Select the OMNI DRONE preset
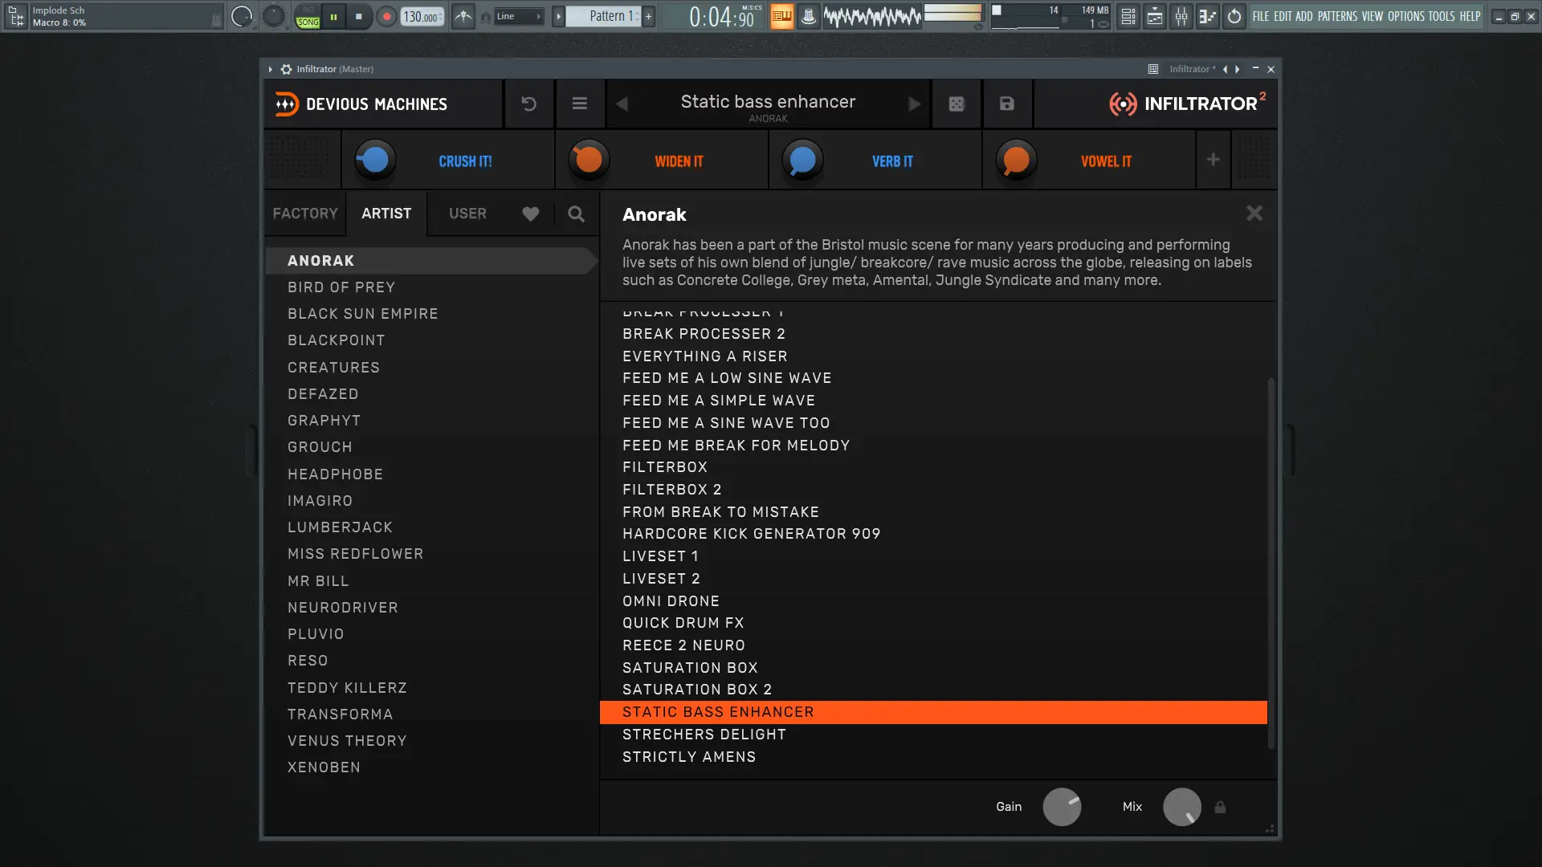 [671, 600]
